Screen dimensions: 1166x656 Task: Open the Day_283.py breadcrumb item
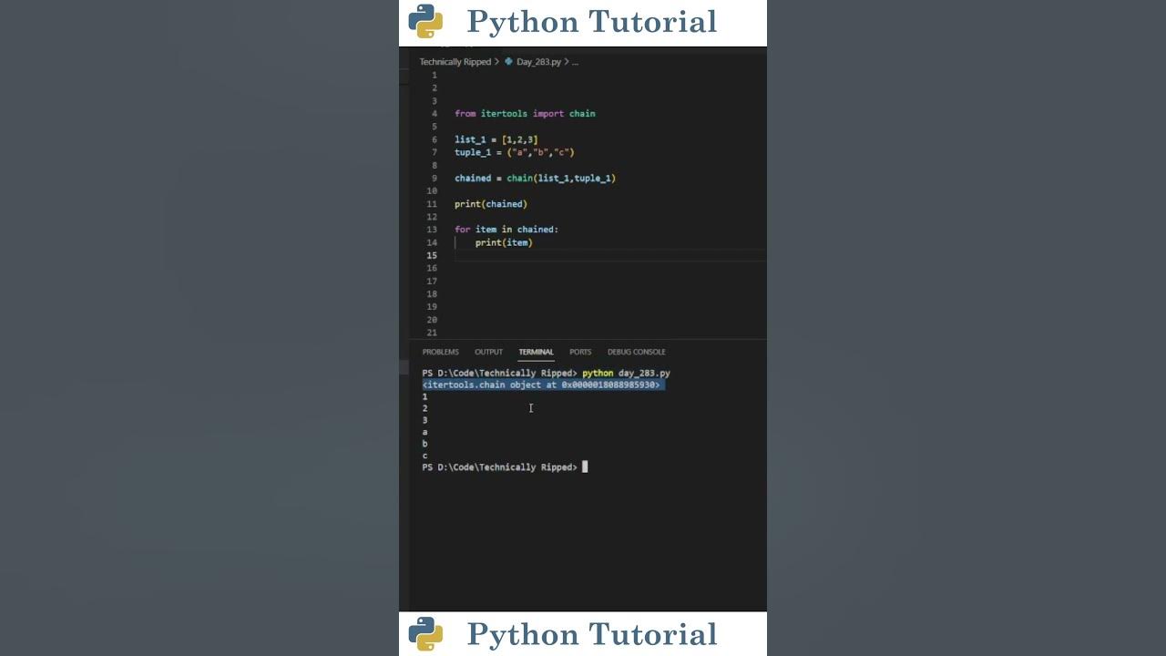pos(538,62)
